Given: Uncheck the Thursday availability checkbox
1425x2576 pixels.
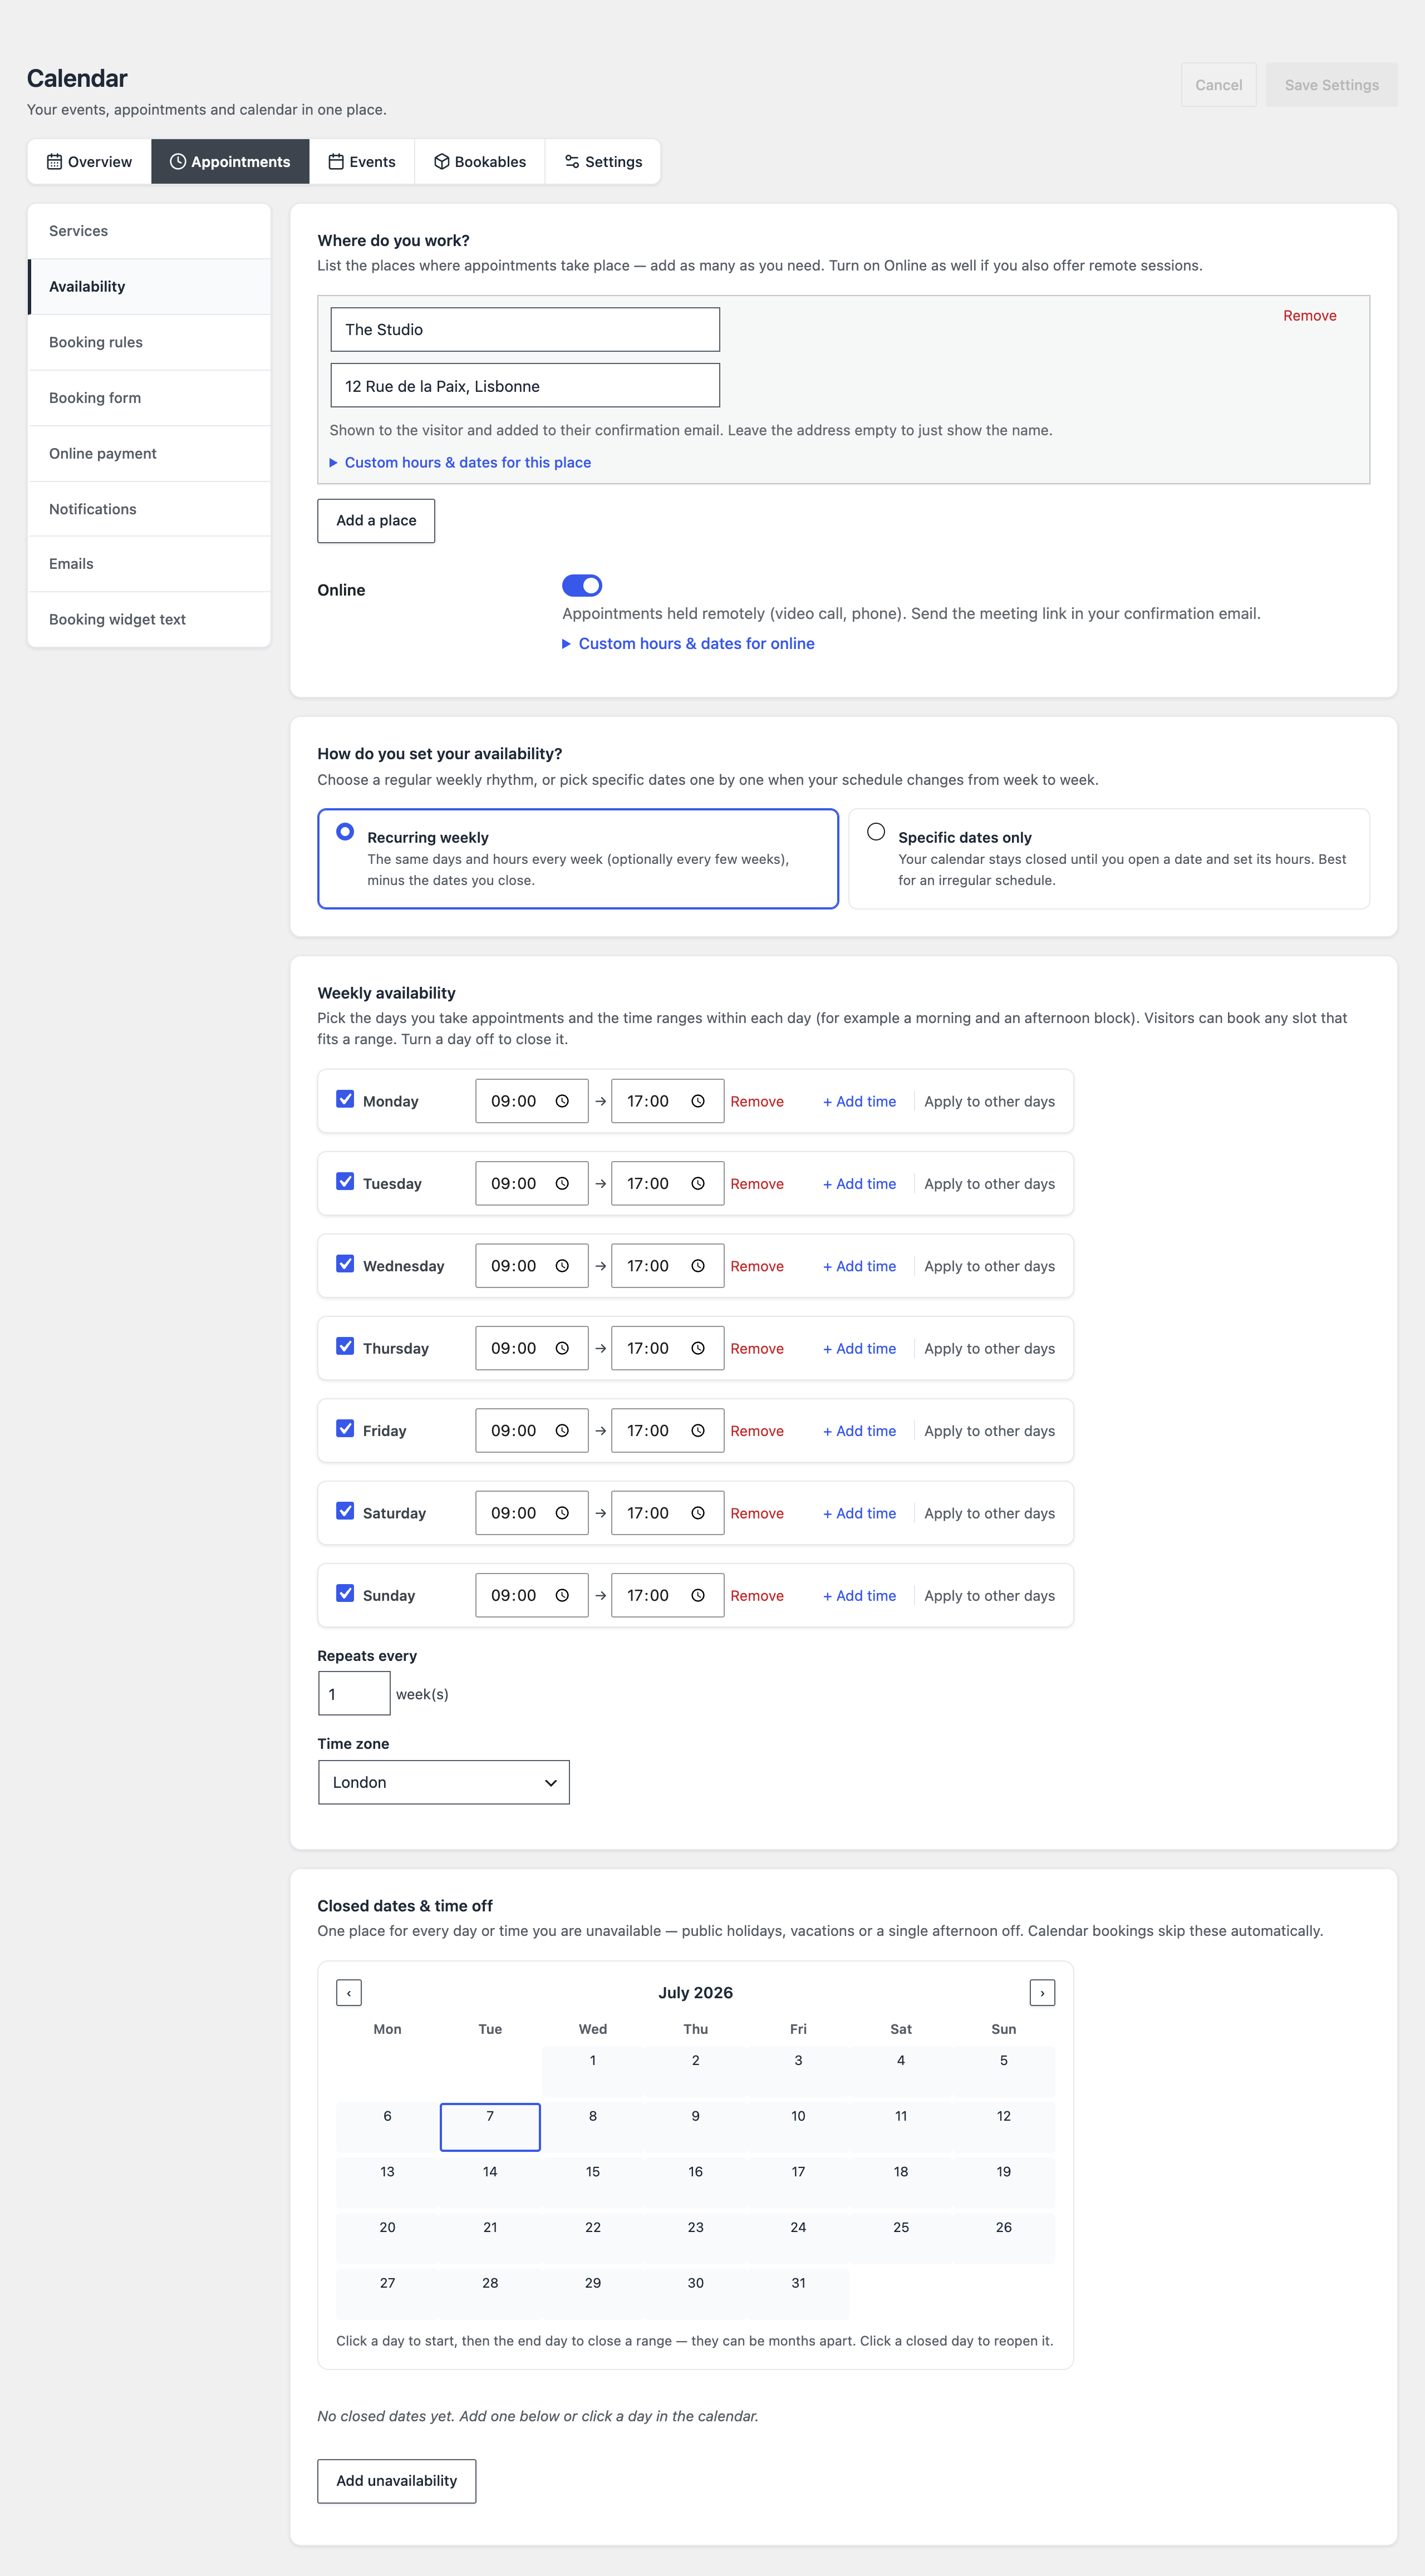Looking at the screenshot, I should click(x=345, y=1346).
